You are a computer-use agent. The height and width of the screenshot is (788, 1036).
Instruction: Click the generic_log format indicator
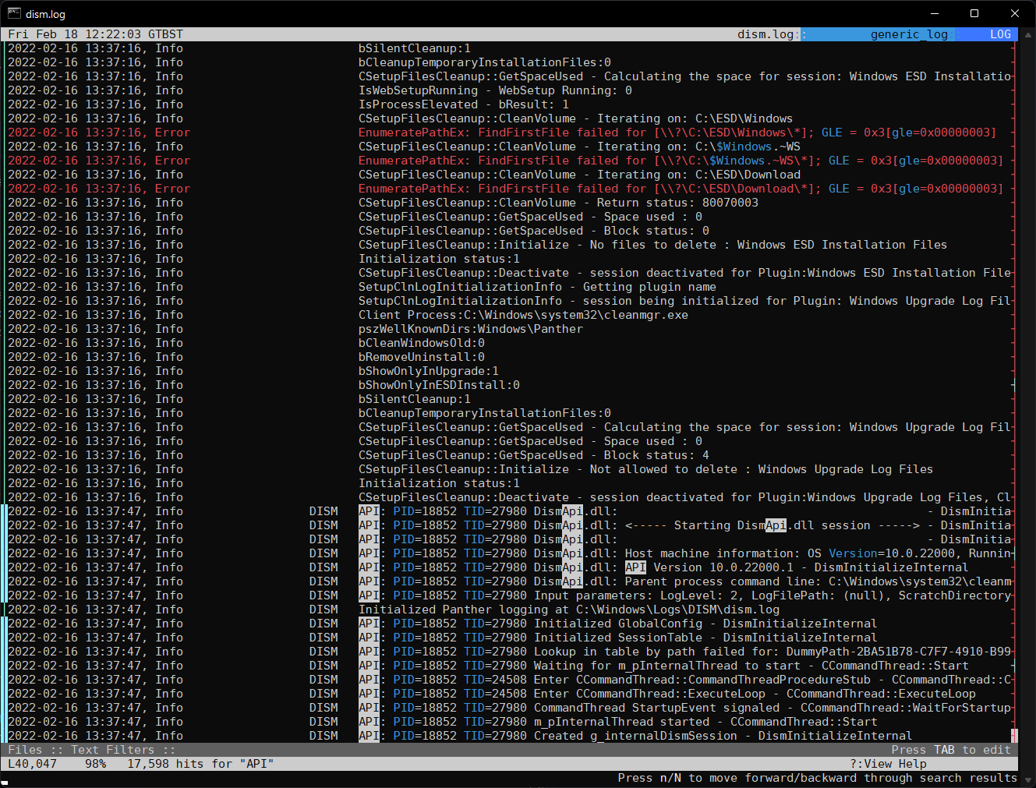pos(909,34)
